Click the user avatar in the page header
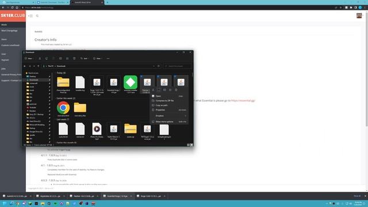368x207 pixels. pos(359,16)
